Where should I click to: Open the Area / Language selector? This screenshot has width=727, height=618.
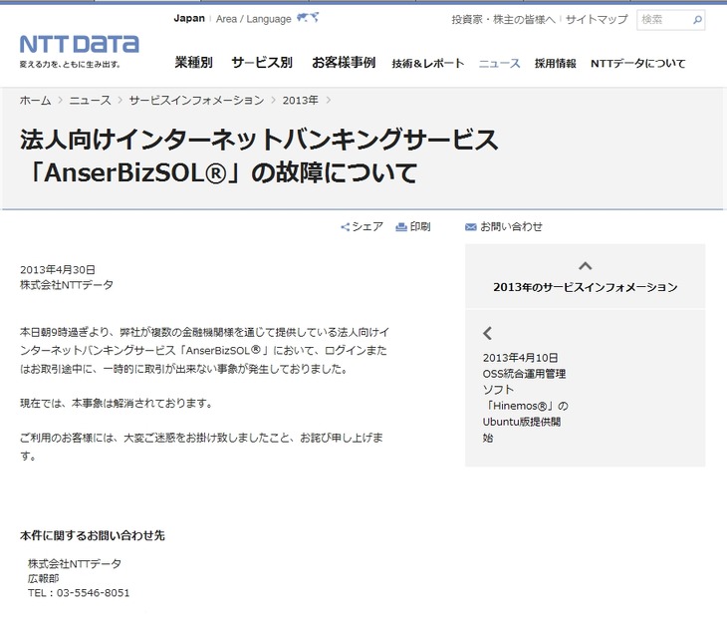tap(254, 19)
